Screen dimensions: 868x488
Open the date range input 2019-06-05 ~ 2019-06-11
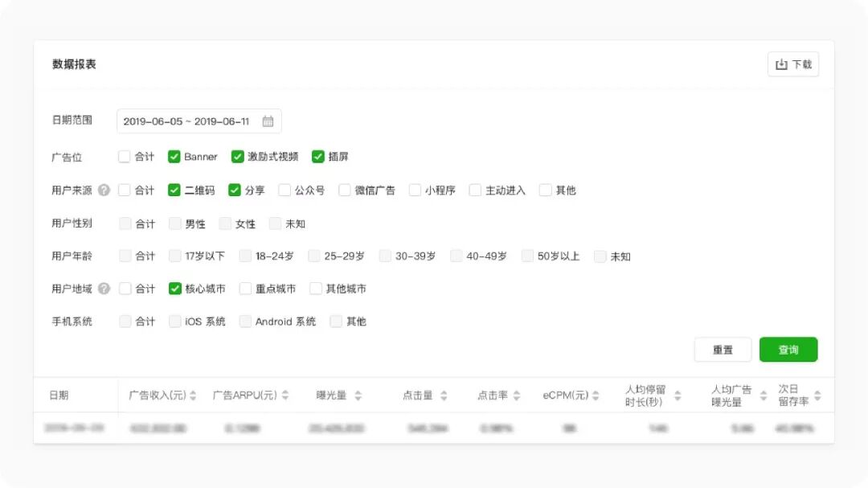(x=187, y=121)
